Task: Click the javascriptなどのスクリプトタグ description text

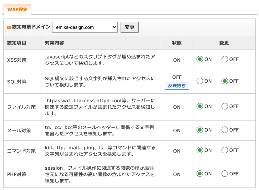Action: coord(100,60)
